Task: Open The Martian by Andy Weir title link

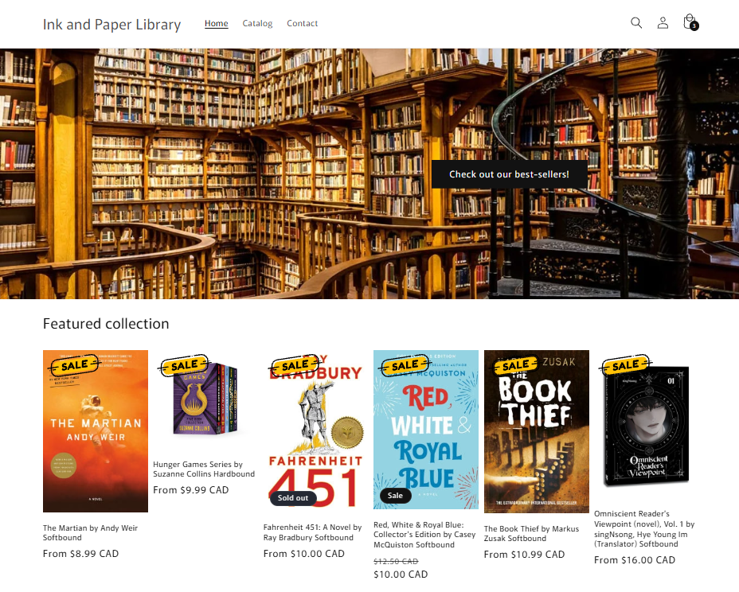Action: (90, 532)
